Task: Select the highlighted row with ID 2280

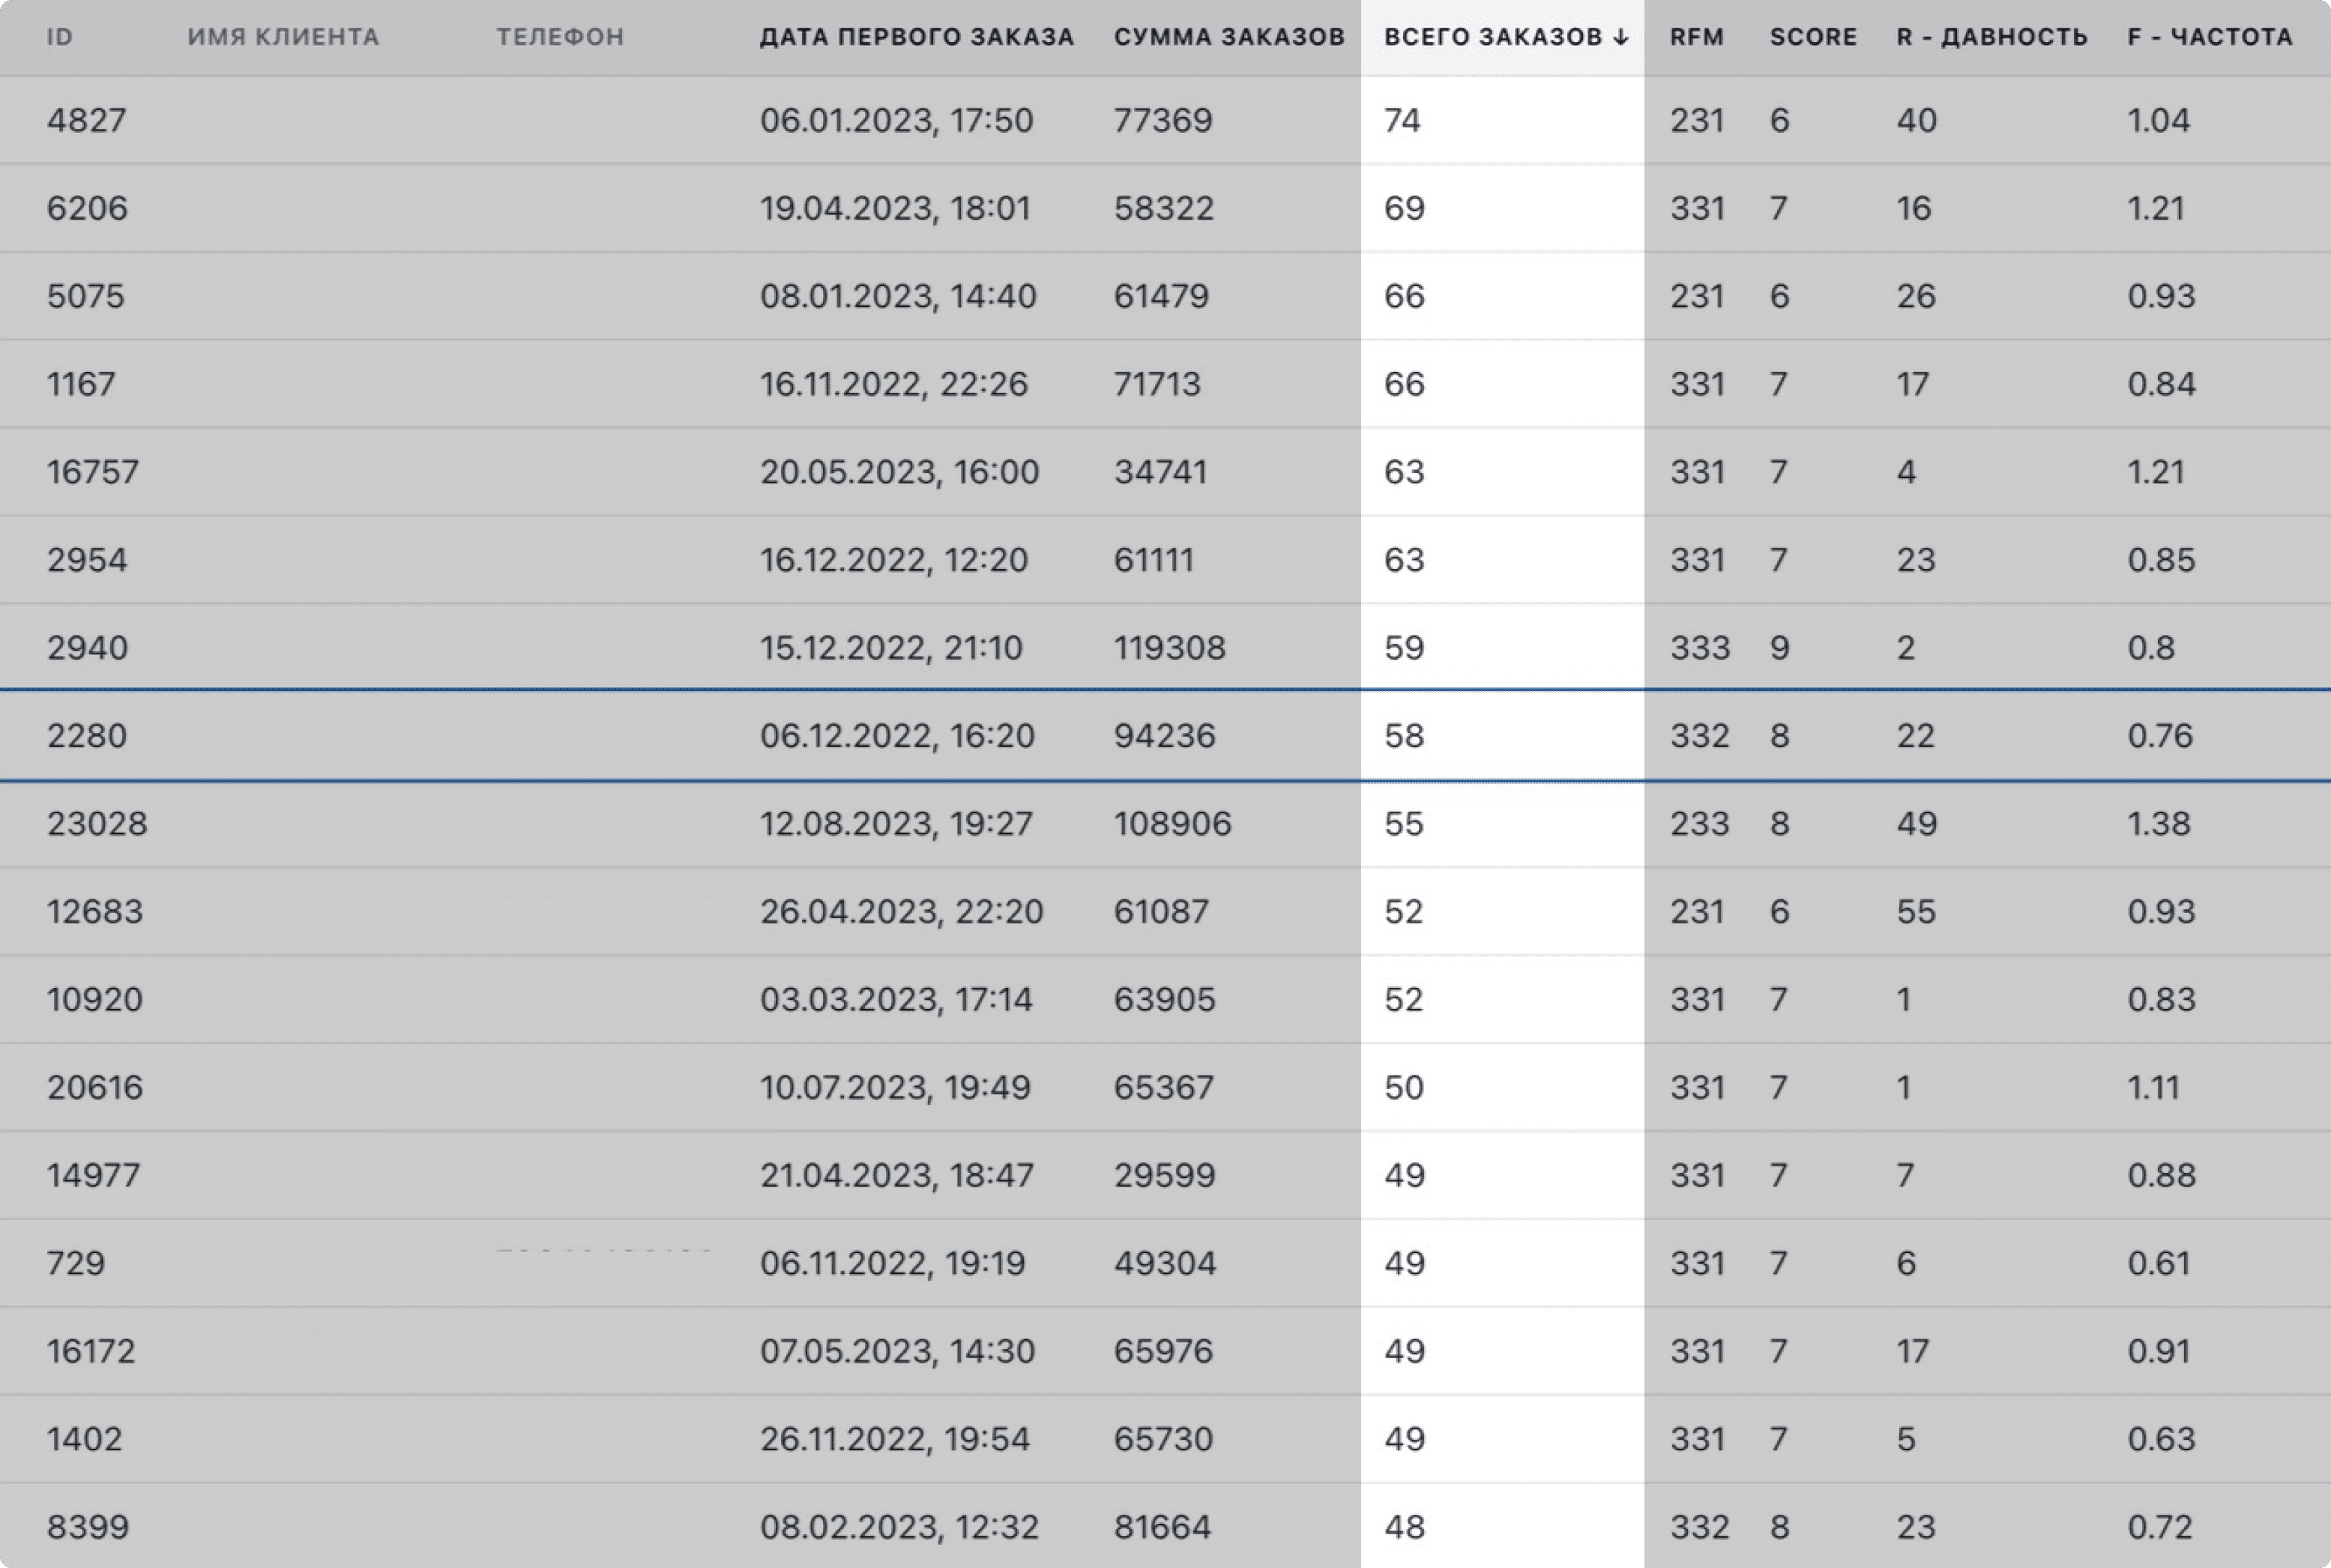Action: point(87,736)
